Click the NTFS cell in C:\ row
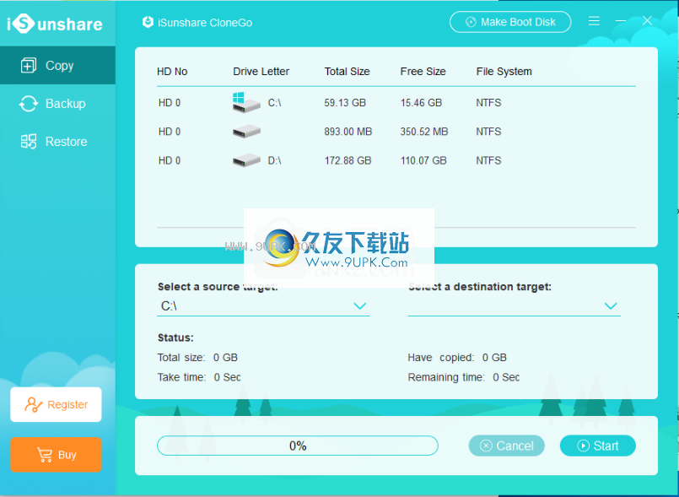The image size is (679, 497). 488,103
